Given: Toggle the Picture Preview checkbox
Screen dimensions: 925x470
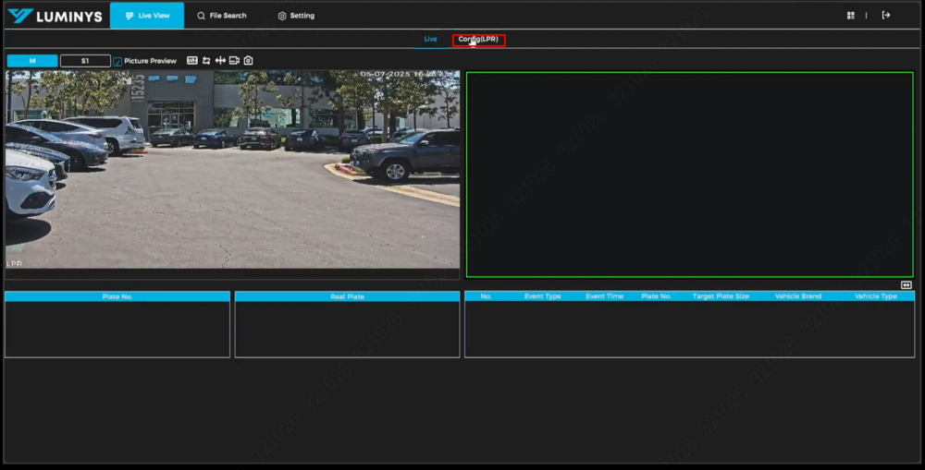Looking at the screenshot, I should 117,62.
